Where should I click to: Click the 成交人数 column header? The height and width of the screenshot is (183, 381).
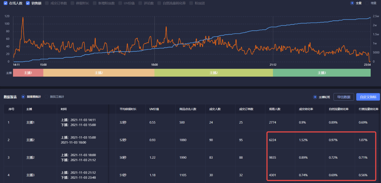215,109
